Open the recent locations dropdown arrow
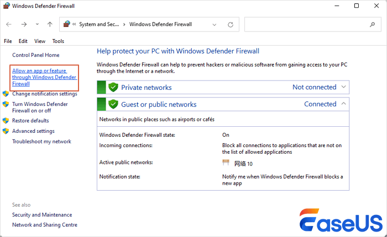The image size is (387, 237). [x=37, y=24]
